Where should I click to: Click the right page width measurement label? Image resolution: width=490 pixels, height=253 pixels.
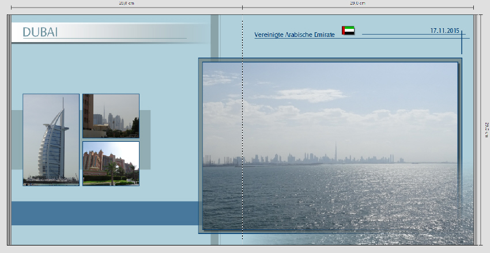(357, 3)
